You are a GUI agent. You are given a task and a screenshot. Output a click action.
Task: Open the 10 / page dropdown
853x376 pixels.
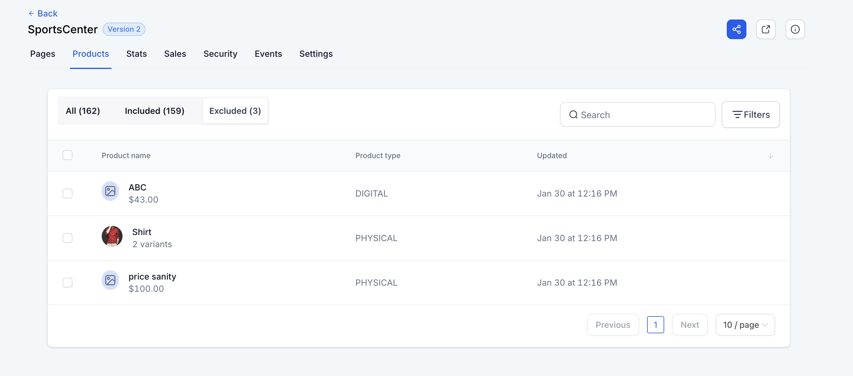[745, 325]
